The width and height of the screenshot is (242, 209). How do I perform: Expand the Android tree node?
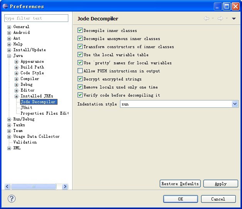tap(9, 33)
